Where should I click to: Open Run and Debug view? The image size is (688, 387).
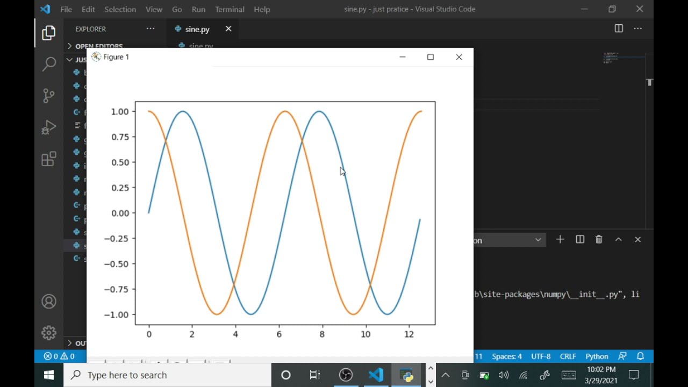[49, 127]
